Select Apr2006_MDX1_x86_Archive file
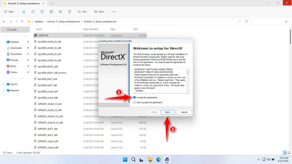Image resolution: width=292 pixels, height=164 pixels. click(x=52, y=73)
